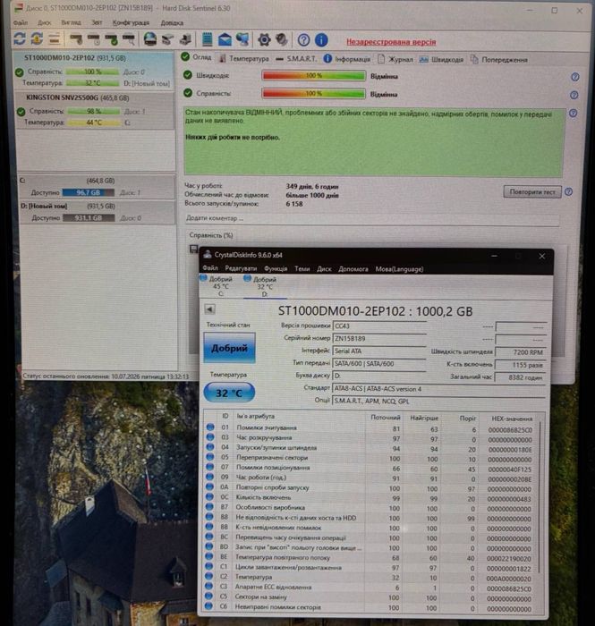Click the C: Доступно 96,7 GB bar

click(x=89, y=192)
